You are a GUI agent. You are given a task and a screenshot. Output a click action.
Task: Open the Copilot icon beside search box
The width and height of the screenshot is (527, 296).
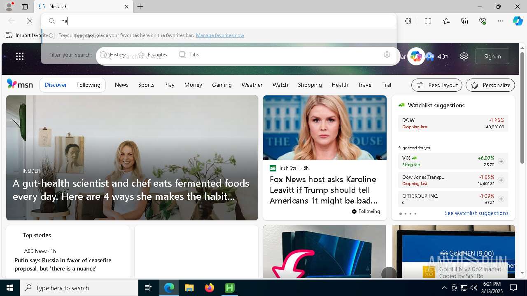(x=416, y=56)
